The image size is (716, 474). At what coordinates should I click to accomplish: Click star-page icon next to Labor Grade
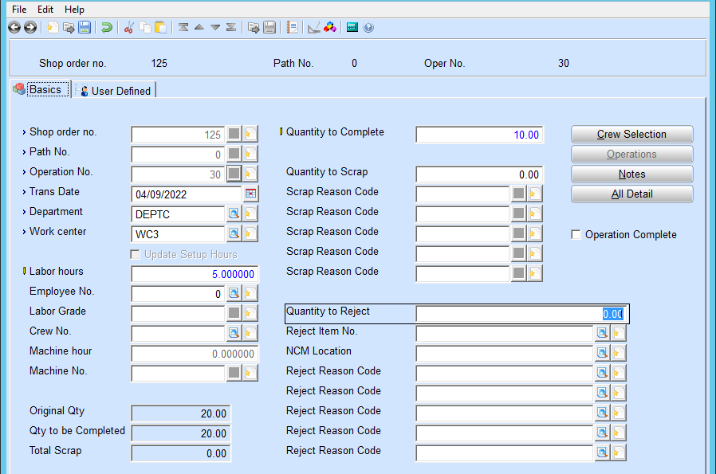(x=250, y=313)
